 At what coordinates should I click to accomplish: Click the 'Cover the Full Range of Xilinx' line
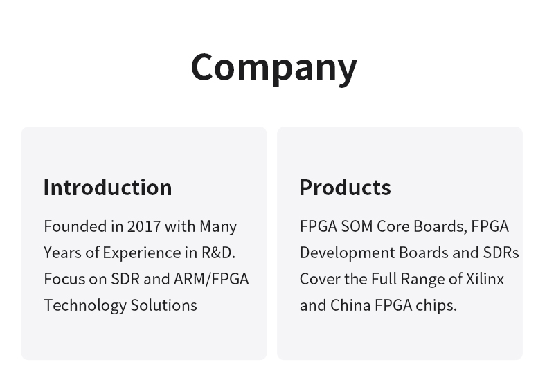[402, 279]
